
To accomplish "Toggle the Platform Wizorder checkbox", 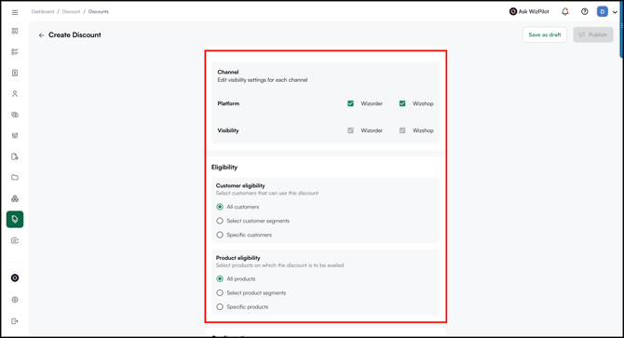I will coord(350,103).
